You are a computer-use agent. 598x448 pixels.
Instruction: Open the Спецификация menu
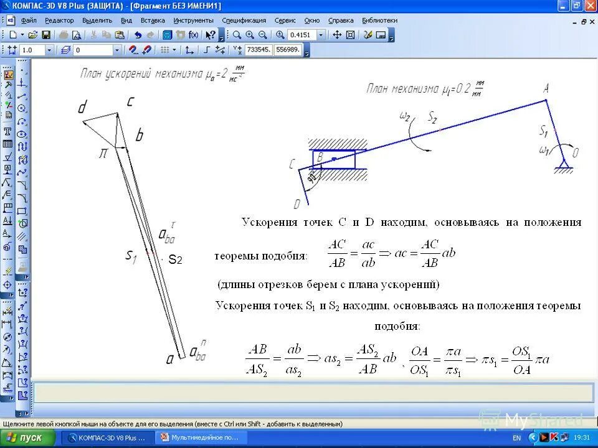pos(244,21)
